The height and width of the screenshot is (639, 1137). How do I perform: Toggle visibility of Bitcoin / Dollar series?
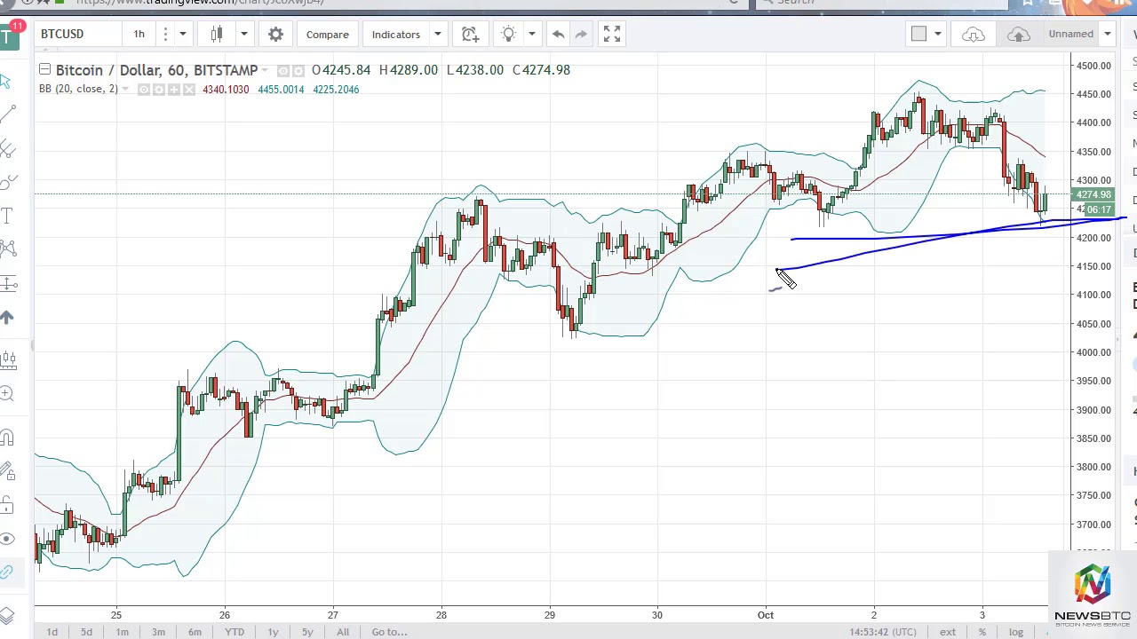[x=282, y=70]
